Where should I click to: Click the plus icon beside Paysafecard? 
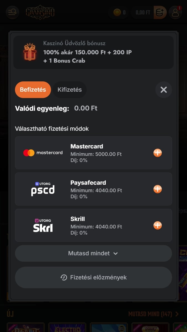pyautogui.click(x=157, y=189)
